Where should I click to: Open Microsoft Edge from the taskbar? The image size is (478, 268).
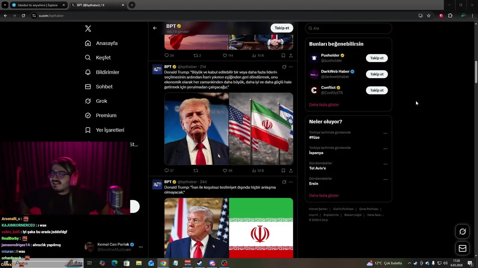[114, 263]
